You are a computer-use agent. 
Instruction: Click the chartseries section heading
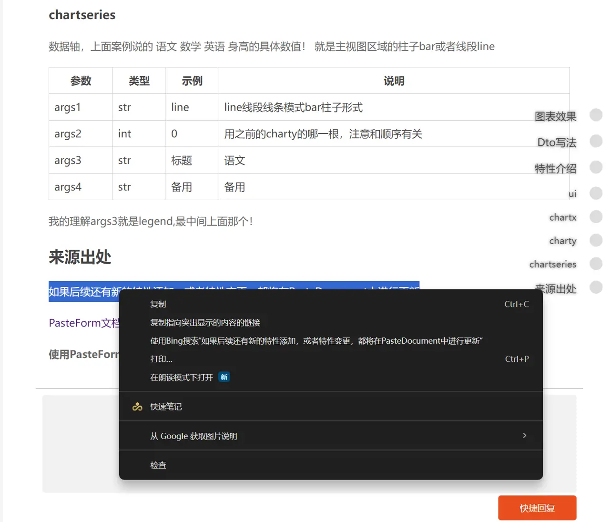click(x=82, y=15)
